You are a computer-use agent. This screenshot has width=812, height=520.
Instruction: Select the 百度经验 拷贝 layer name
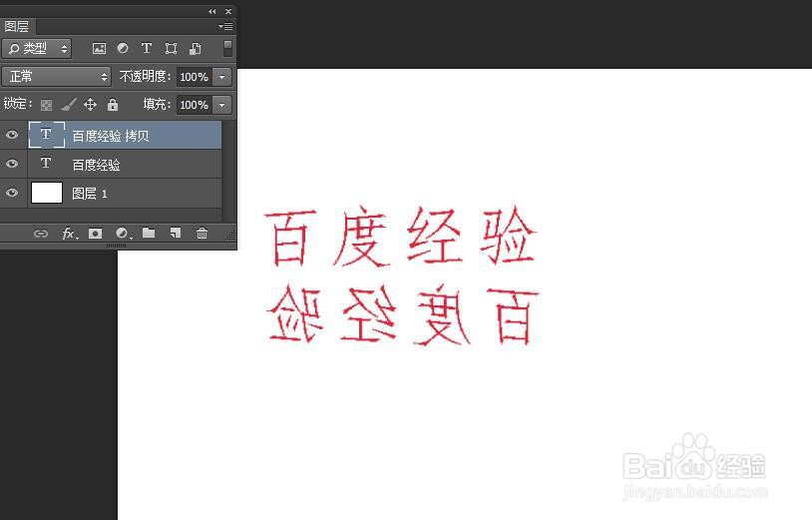click(x=111, y=136)
